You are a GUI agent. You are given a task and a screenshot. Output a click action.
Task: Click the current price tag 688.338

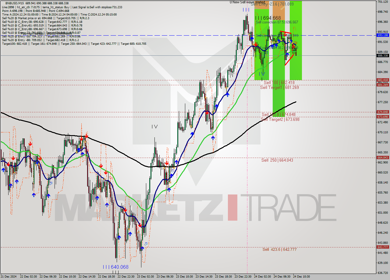383,55
